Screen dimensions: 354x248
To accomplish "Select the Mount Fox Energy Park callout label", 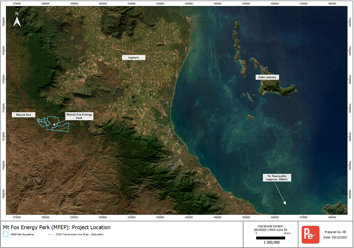I will [79, 116].
